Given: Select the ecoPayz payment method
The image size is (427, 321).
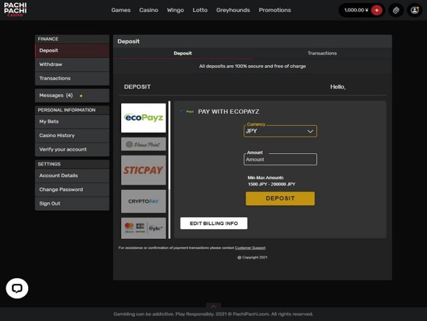Looking at the screenshot, I should click(144, 118).
